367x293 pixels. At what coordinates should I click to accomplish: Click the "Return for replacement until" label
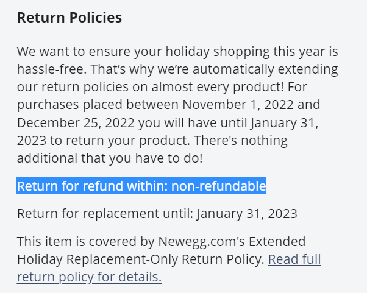tap(105, 214)
